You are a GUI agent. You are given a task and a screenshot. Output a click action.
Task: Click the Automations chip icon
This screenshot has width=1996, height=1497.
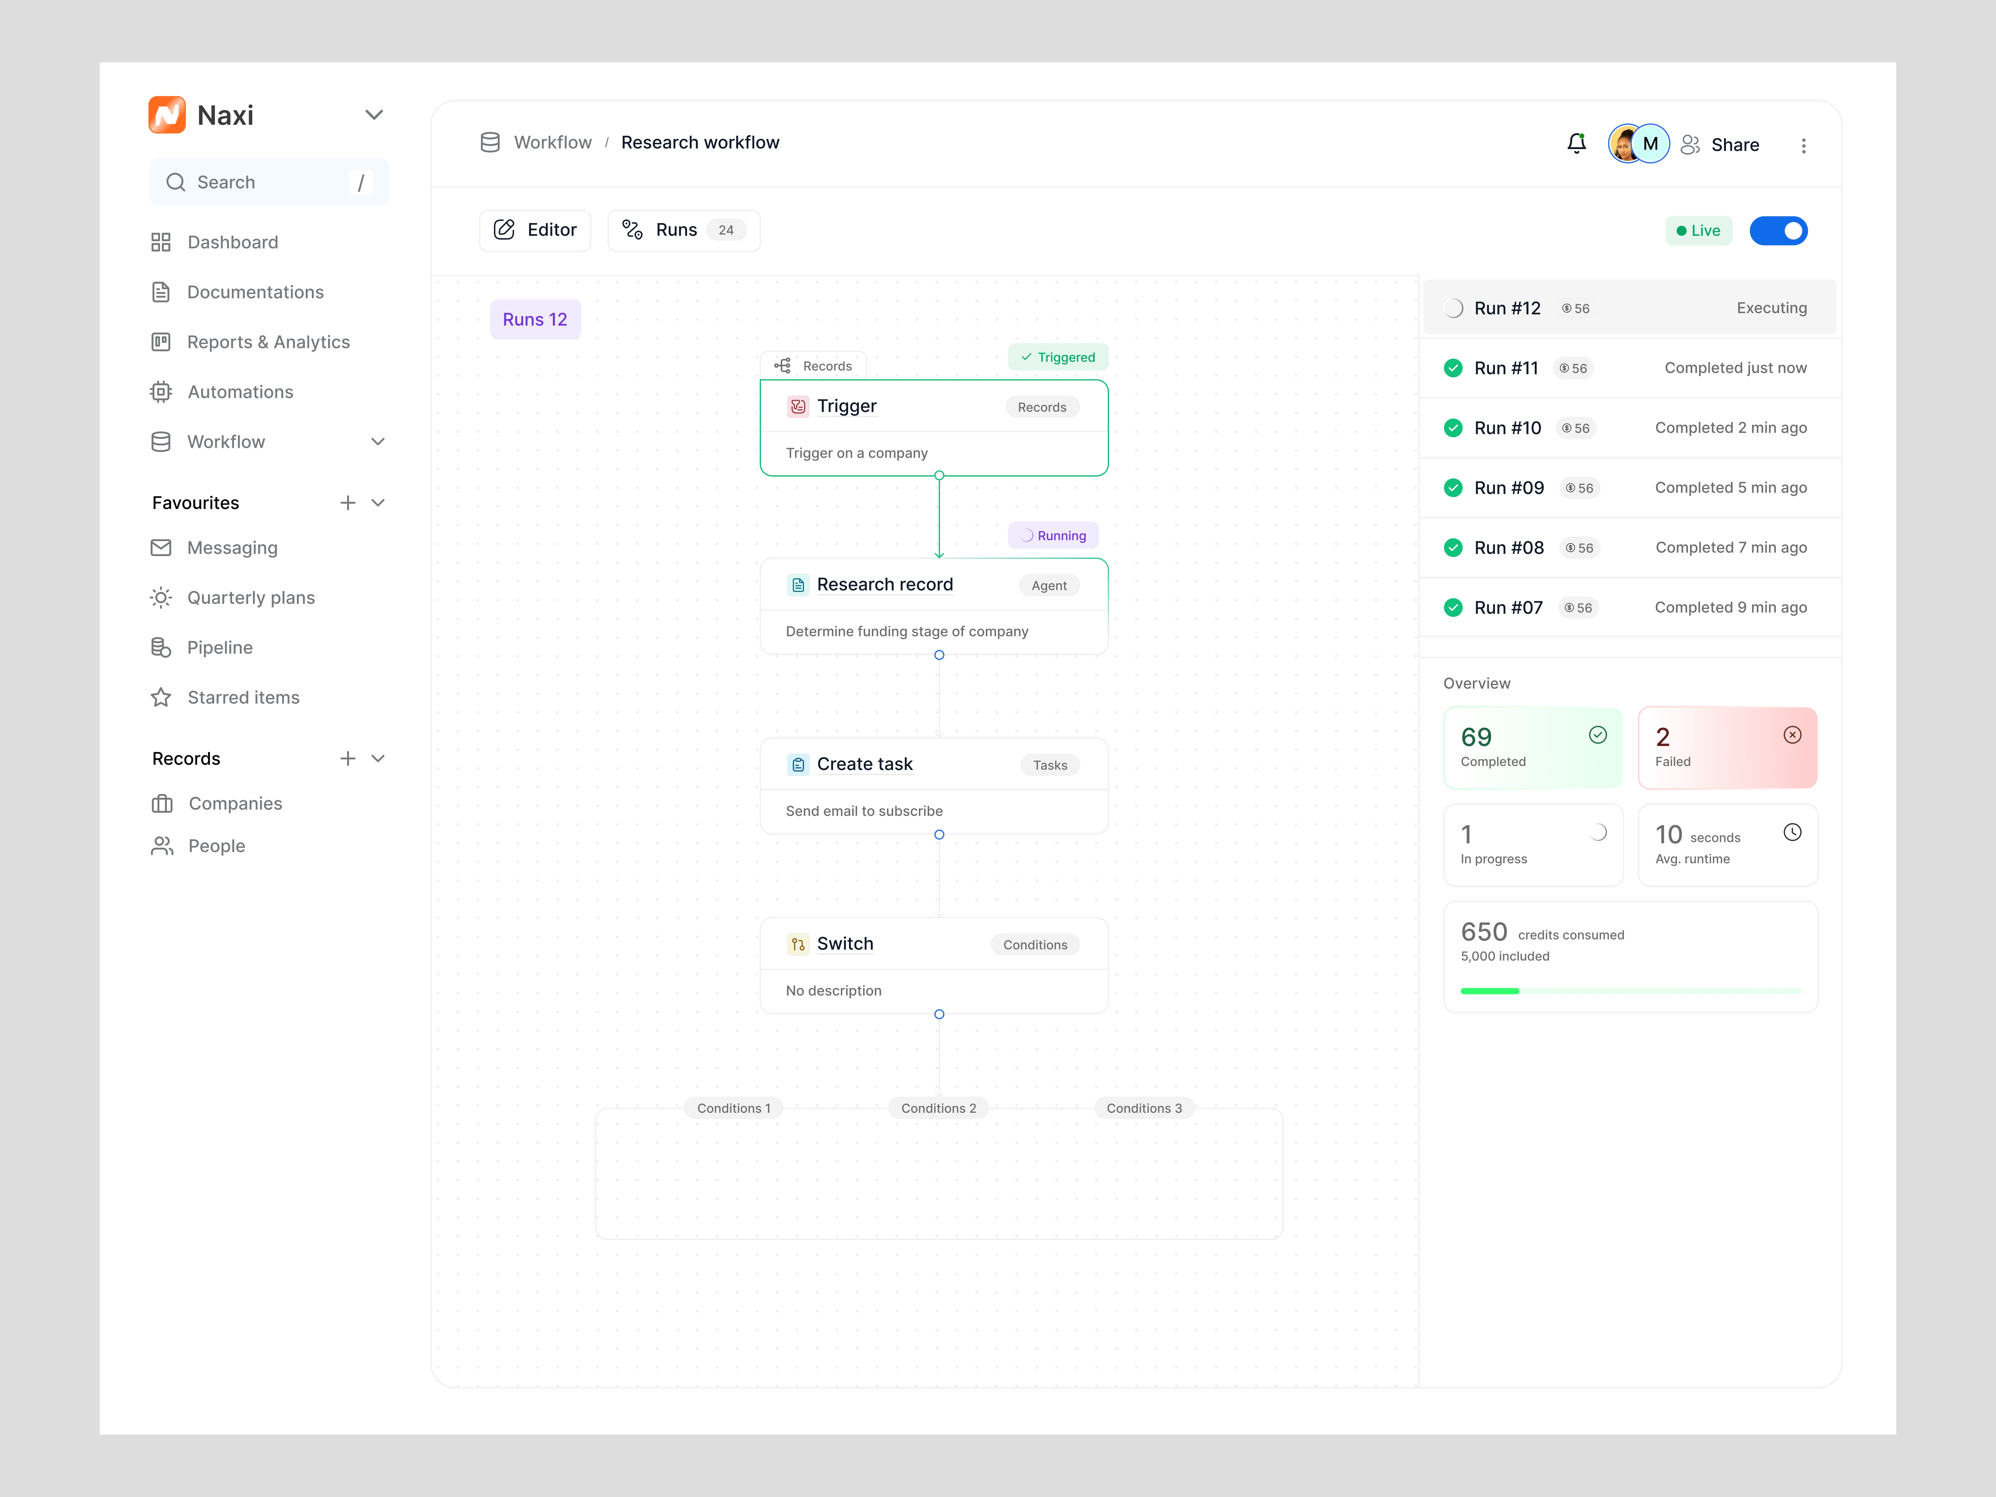(x=161, y=392)
